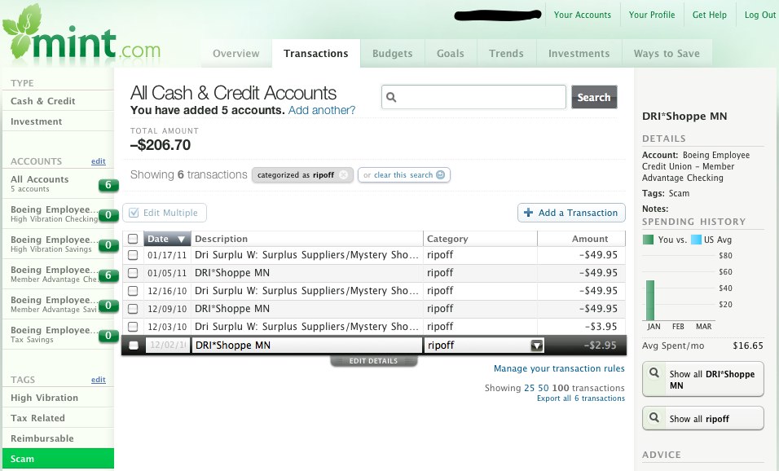Open Manage your transaction rules link
Screen dimensions: 779x471
pos(559,368)
